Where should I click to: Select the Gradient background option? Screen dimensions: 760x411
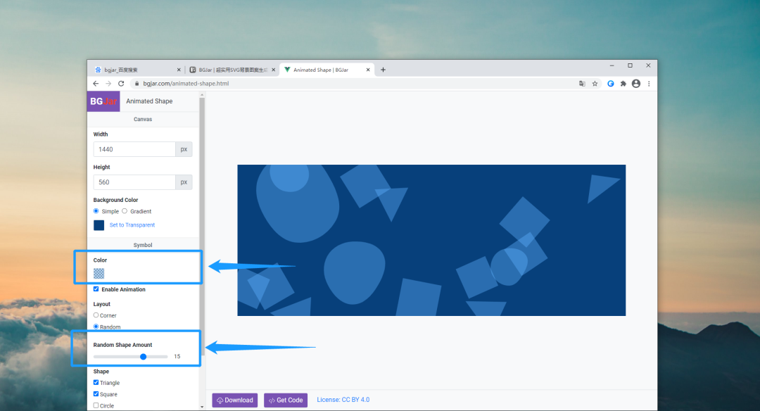click(125, 211)
